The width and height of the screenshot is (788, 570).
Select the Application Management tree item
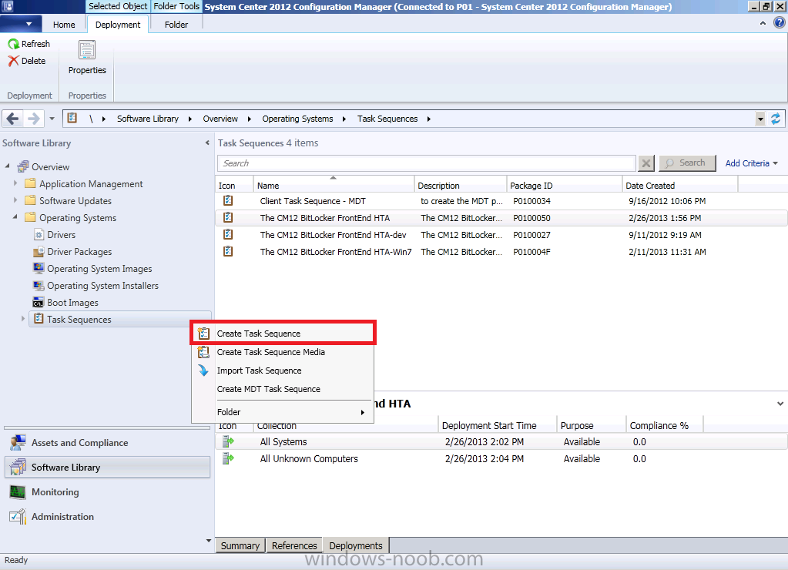(x=91, y=184)
